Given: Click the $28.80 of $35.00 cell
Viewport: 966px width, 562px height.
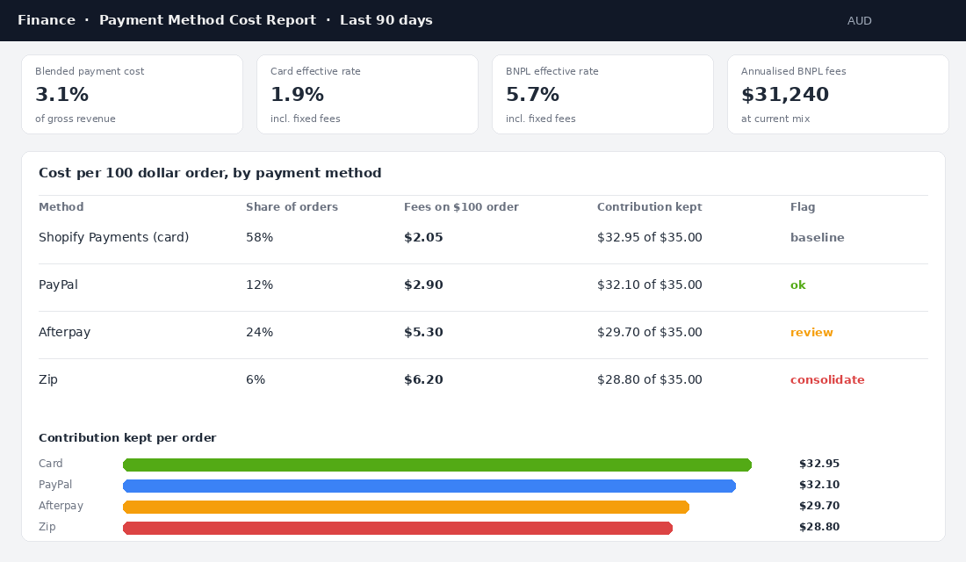Looking at the screenshot, I should (649, 379).
